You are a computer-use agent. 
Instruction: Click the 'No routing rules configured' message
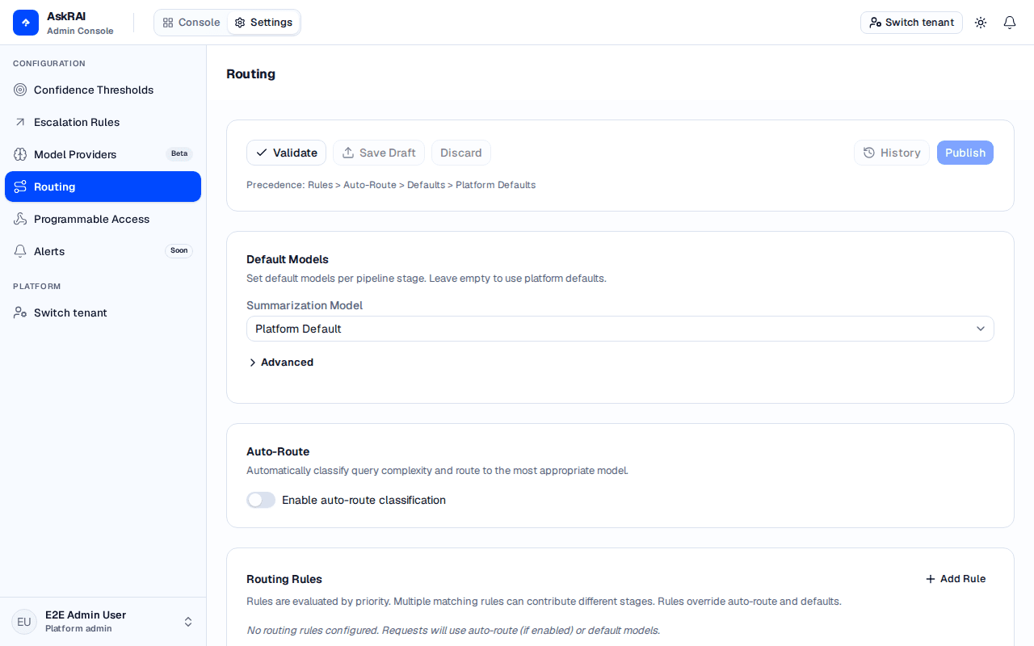[x=453, y=630]
